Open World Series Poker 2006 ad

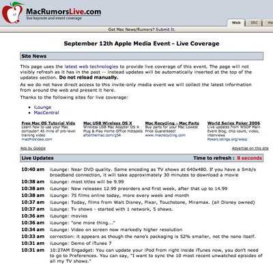[x=233, y=123]
